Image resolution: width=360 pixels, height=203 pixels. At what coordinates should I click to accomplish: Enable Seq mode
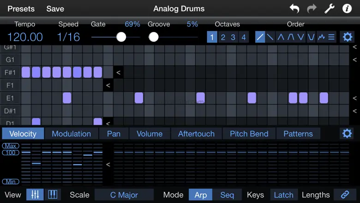coord(227,195)
